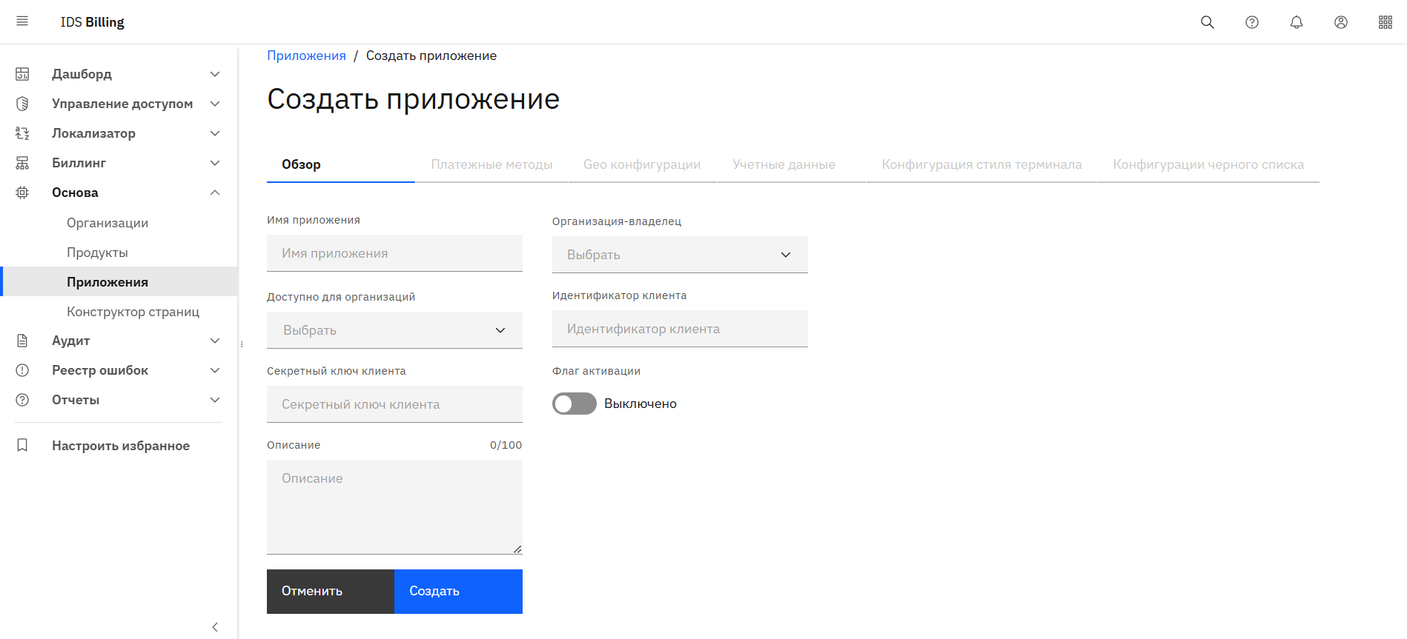This screenshot has width=1407, height=639.
Task: Click the Создать button
Action: click(x=457, y=591)
